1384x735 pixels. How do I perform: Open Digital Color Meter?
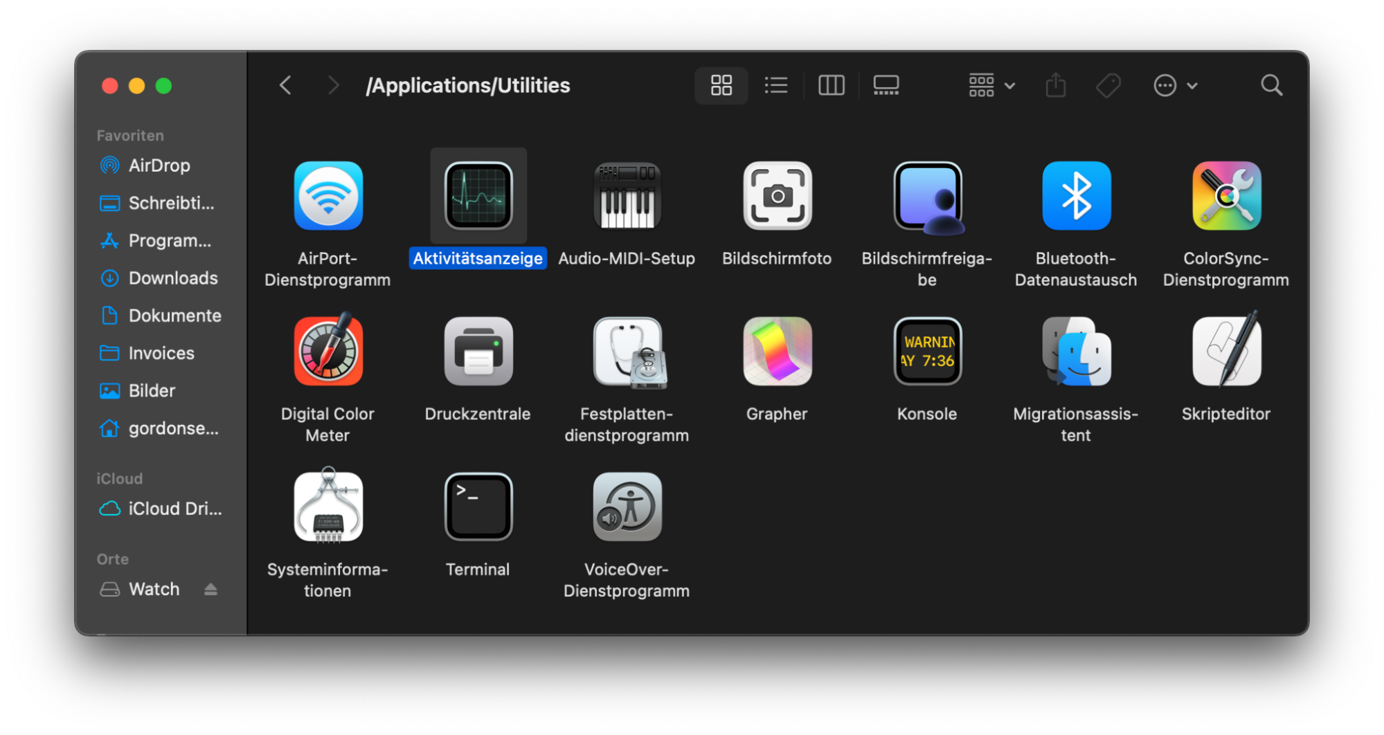click(327, 351)
